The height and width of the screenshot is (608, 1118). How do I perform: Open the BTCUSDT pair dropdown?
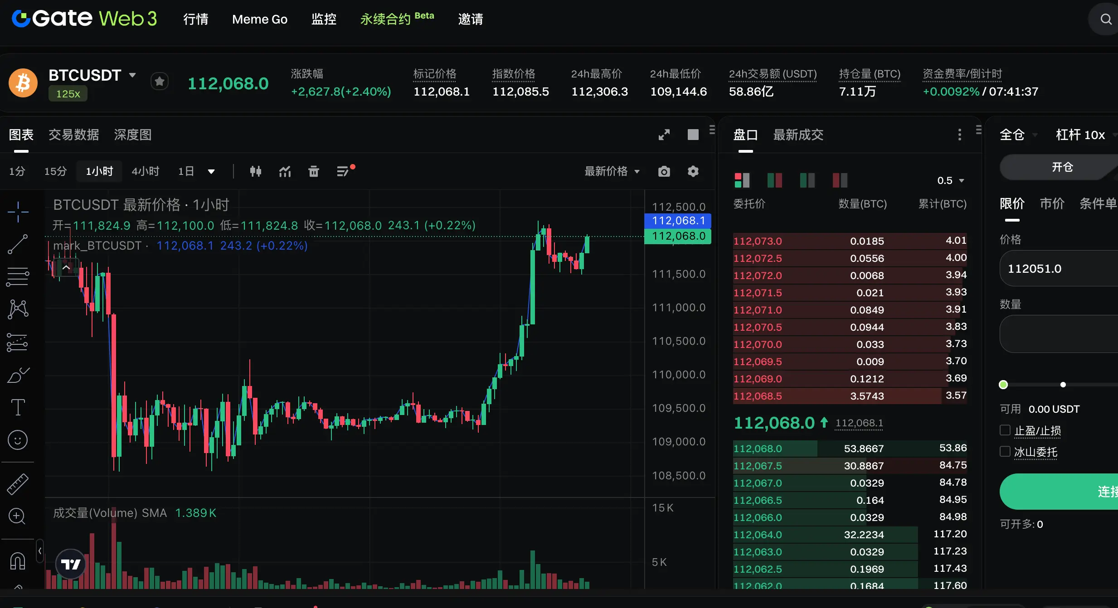(x=132, y=75)
